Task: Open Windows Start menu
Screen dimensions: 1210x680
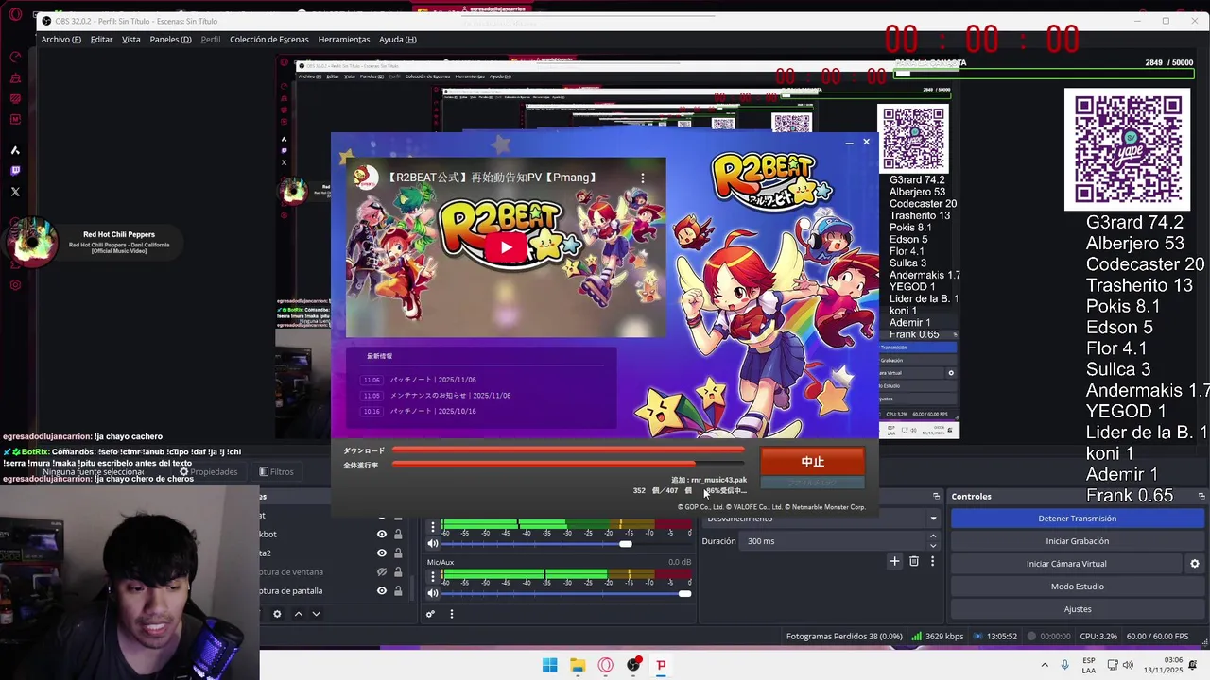Action: 549,665
